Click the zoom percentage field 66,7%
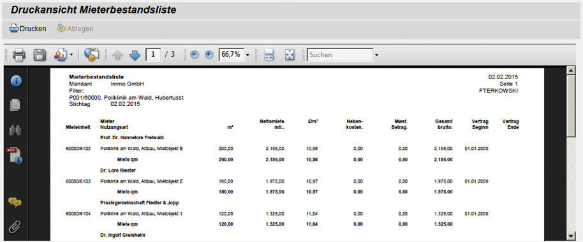Screen dimensions: 583x242 pos(232,55)
